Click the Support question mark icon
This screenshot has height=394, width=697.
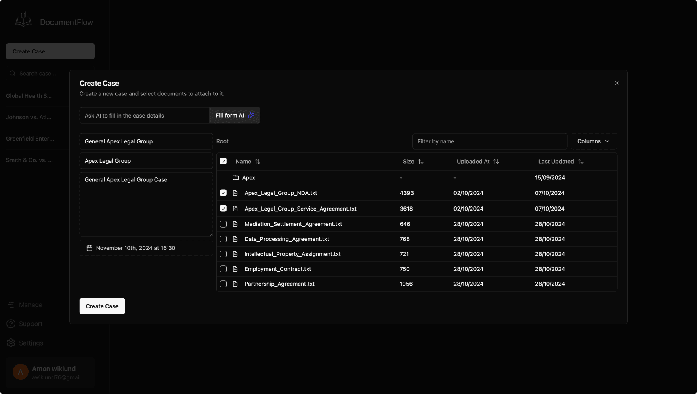[x=10, y=324]
